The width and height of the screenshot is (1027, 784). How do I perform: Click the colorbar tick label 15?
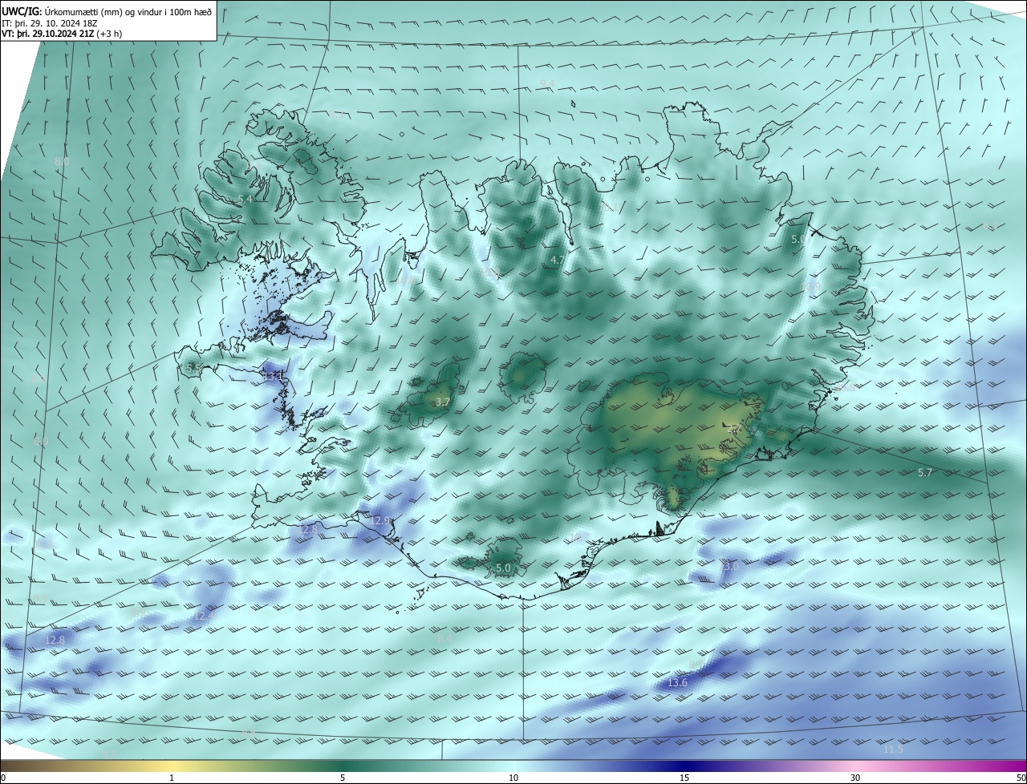(x=684, y=778)
